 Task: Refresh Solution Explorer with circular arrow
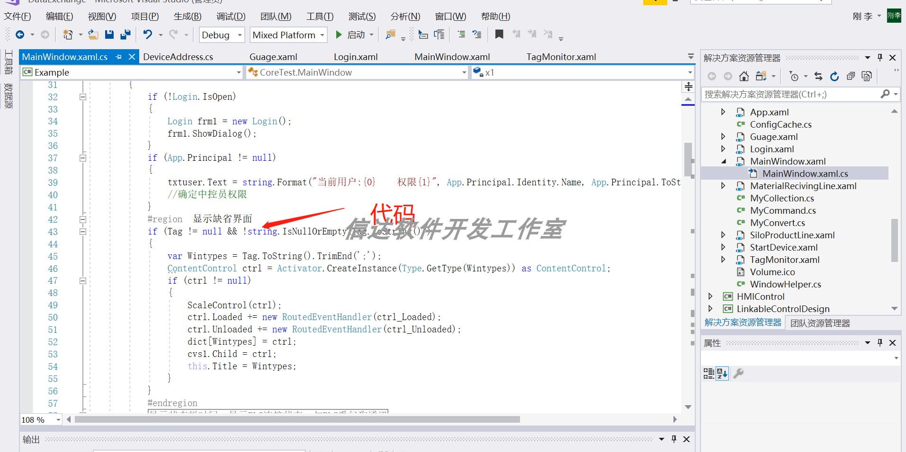pyautogui.click(x=834, y=76)
